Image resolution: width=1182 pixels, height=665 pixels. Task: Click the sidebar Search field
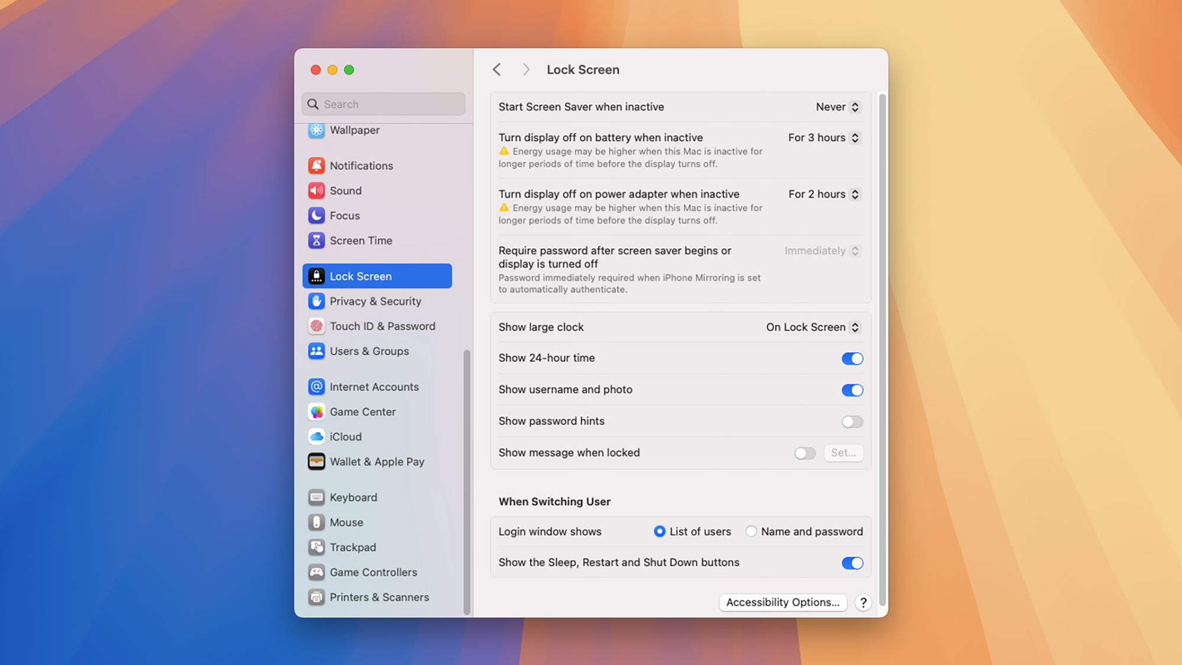[x=390, y=104]
